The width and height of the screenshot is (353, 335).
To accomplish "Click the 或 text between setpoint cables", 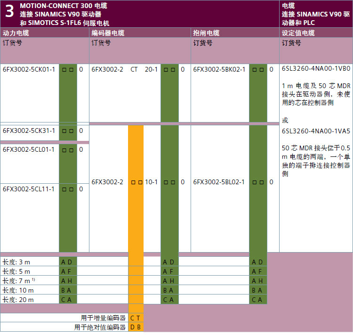I will [x=285, y=120].
